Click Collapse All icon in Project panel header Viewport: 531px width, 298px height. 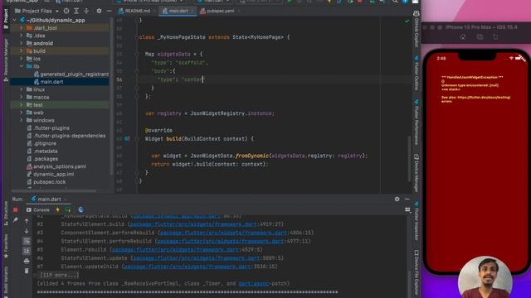point(86,11)
